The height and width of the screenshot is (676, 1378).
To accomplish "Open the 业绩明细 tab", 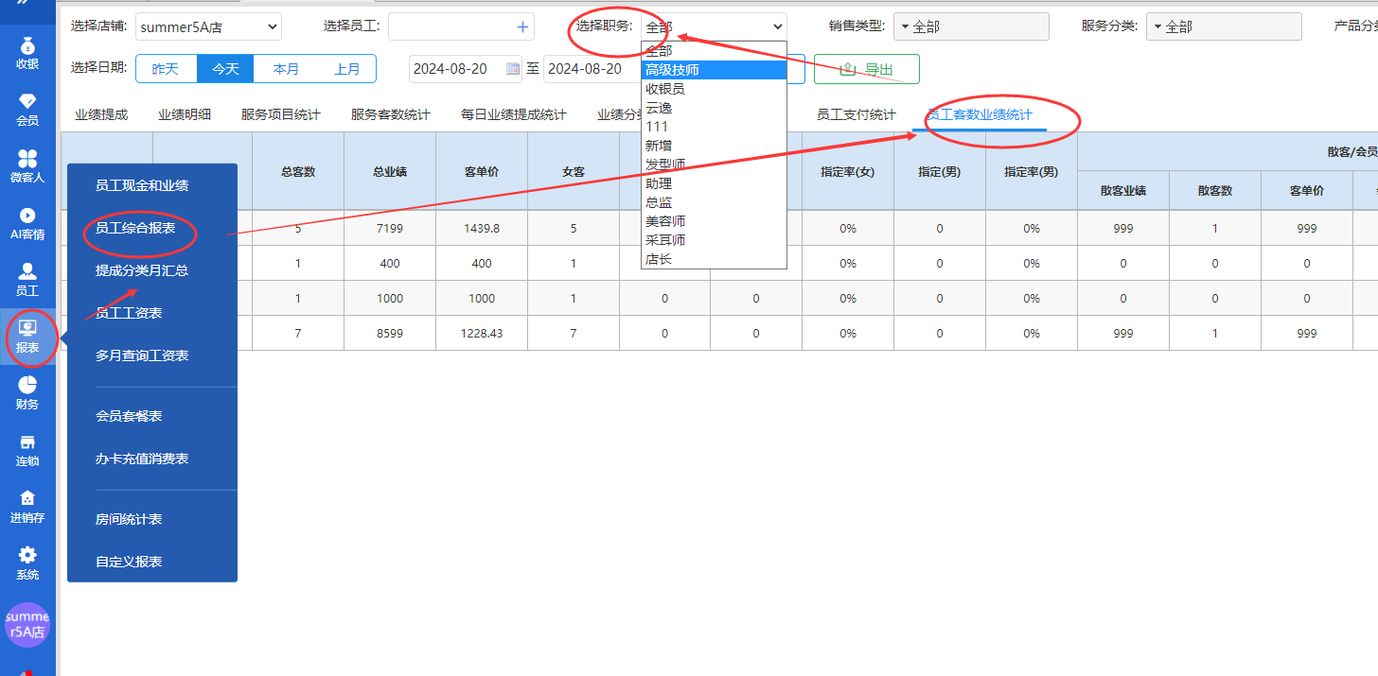I will click(x=185, y=114).
